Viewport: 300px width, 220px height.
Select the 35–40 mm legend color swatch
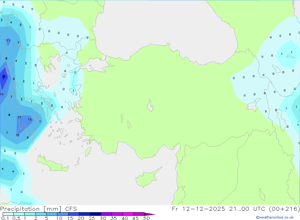pos(117,214)
